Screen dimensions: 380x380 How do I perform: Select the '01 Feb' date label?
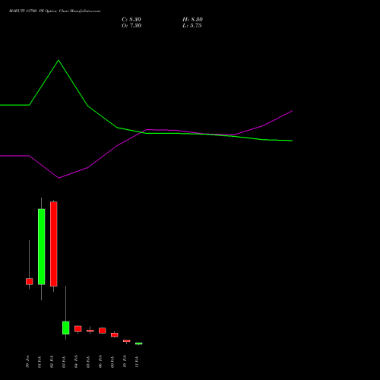point(40,362)
